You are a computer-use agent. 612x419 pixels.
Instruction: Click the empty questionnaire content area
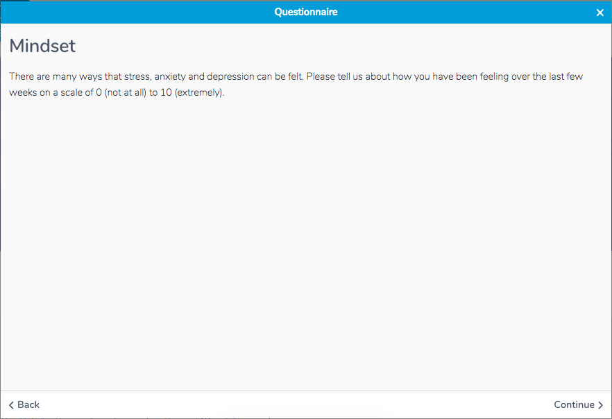(305, 243)
